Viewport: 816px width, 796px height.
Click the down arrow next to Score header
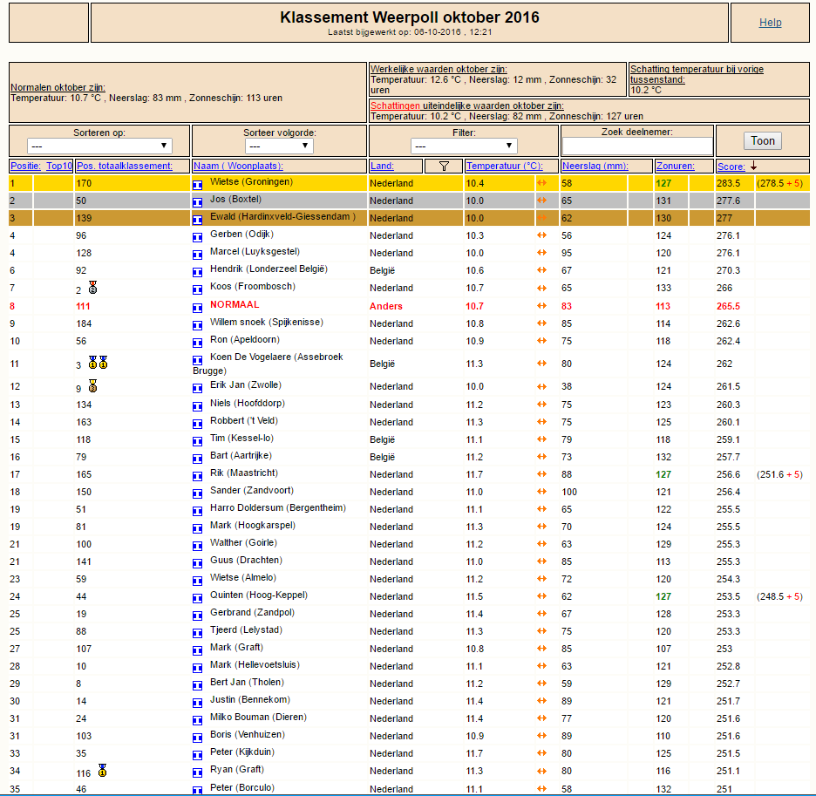pos(753,166)
